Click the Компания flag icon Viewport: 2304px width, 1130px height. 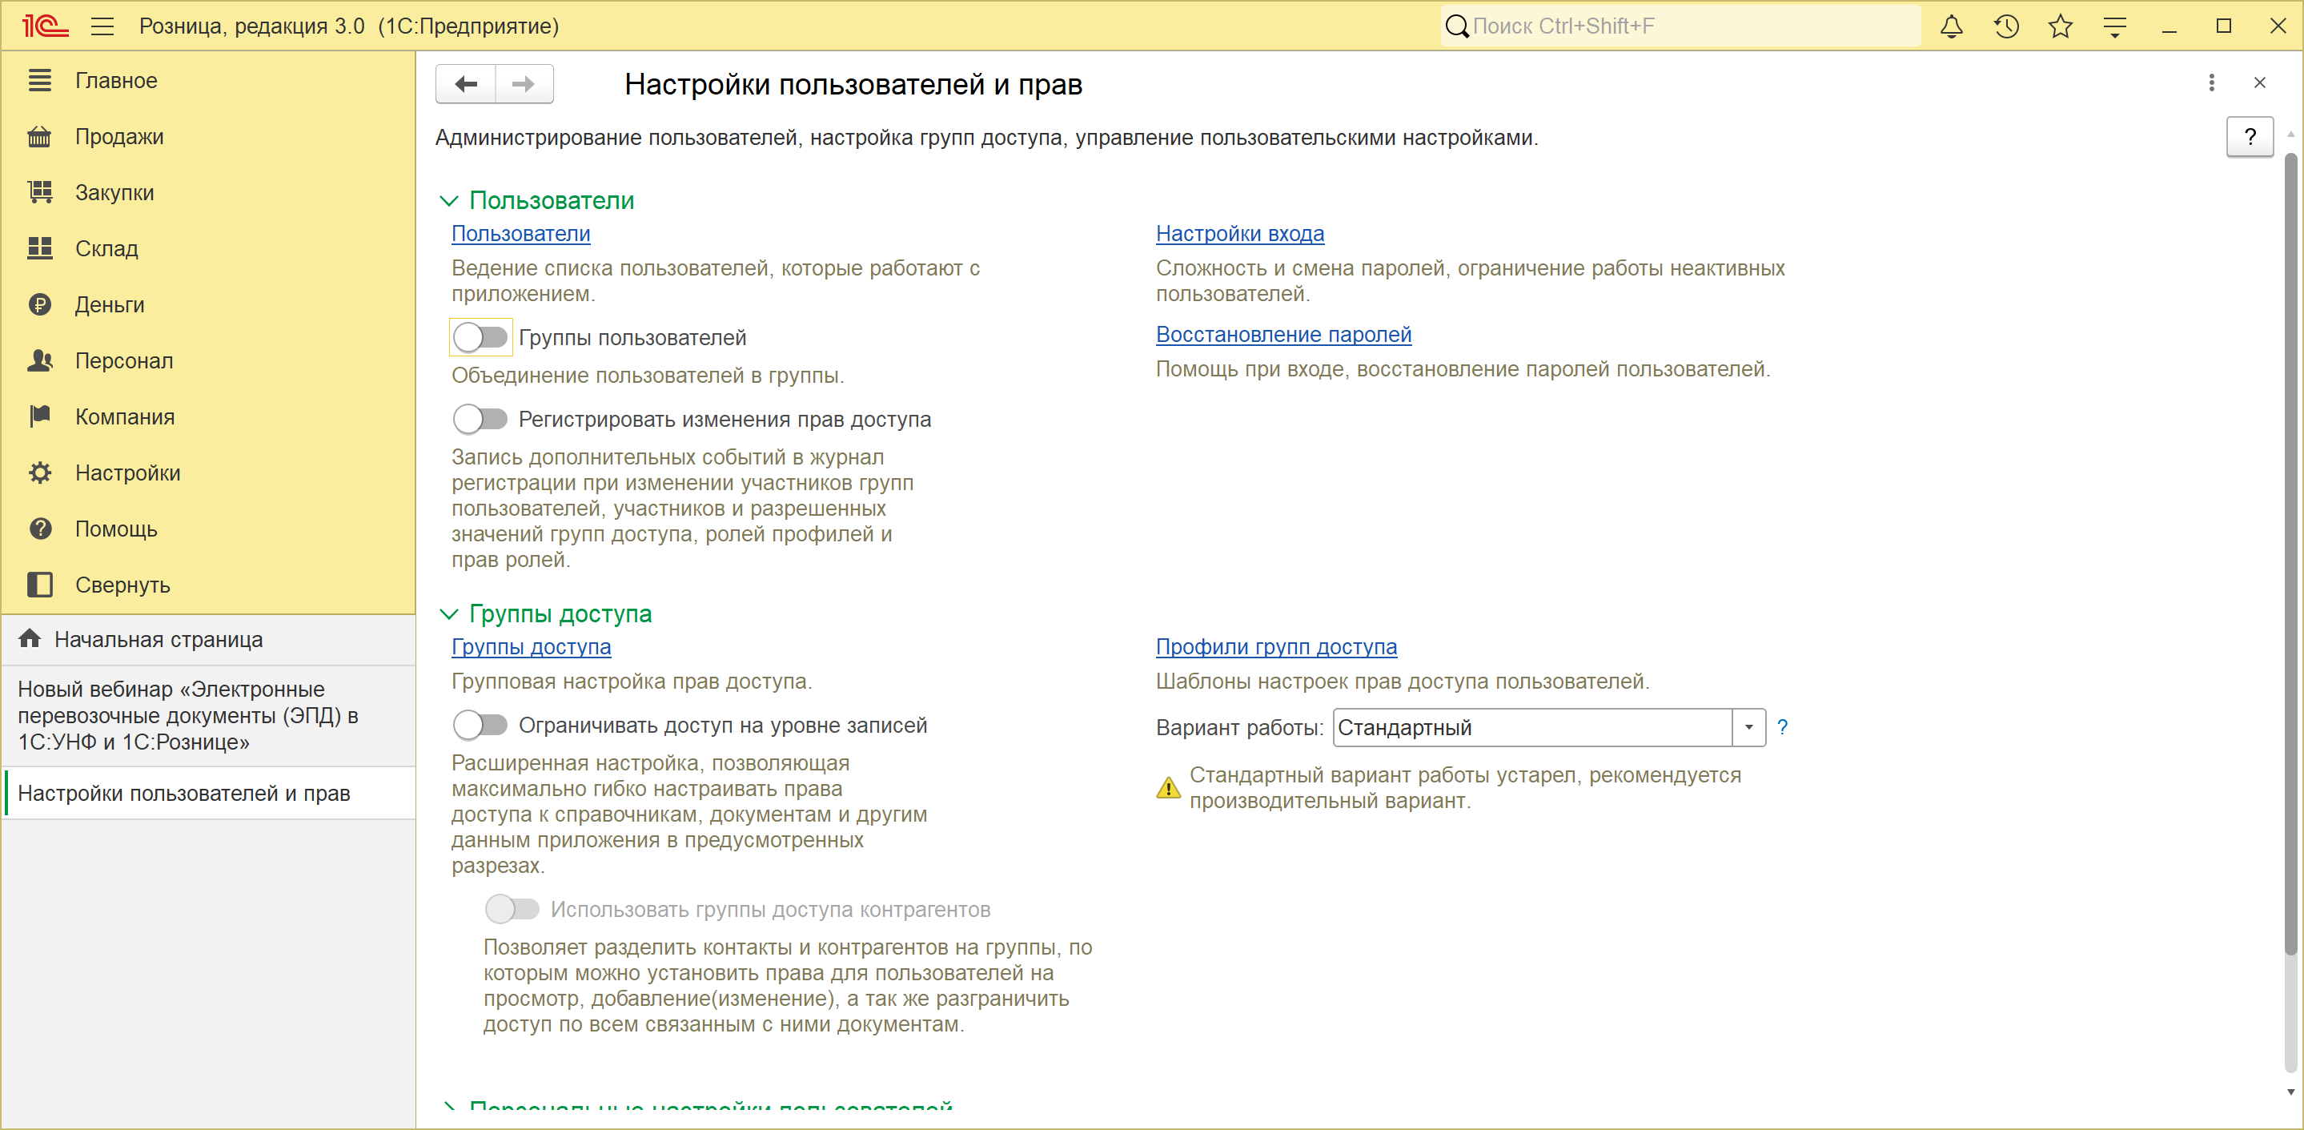point(40,417)
